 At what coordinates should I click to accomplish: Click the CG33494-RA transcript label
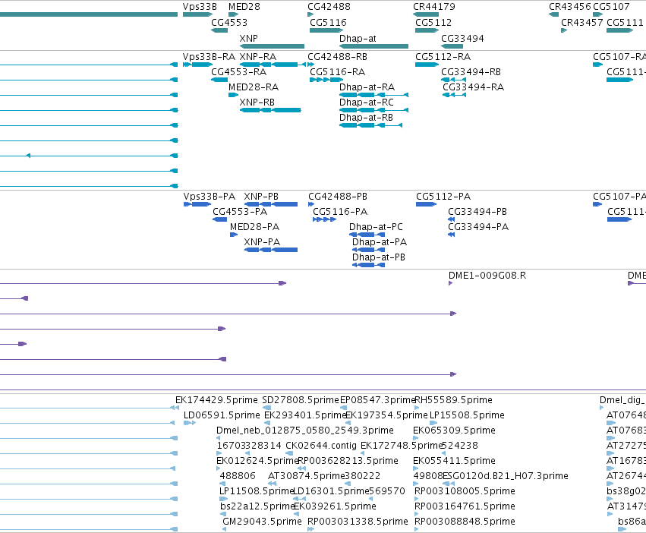pyautogui.click(x=473, y=87)
